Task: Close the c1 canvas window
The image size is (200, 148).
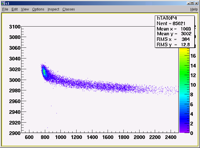Action: (x=196, y=3)
